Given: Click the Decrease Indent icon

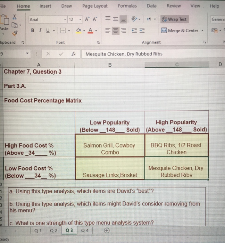Looking at the screenshot, I should [134, 31].
